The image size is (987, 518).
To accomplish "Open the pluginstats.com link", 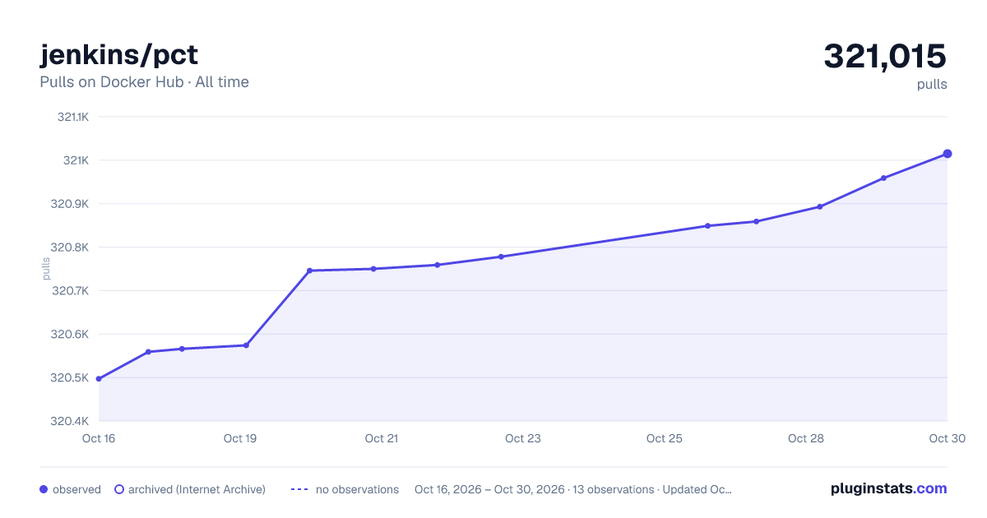I will (888, 488).
